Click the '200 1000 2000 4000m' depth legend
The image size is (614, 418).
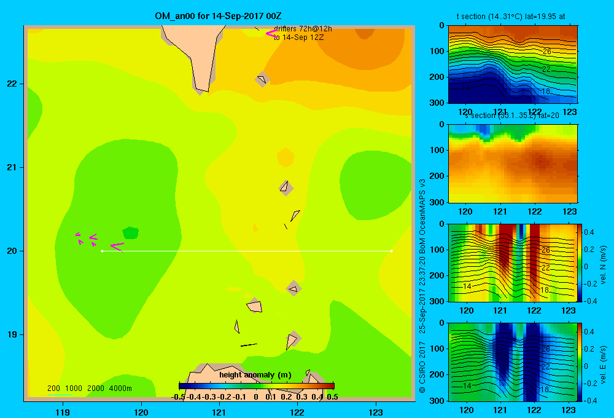click(x=89, y=388)
